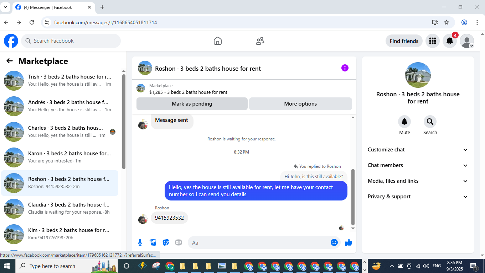Select the Messenger | Facebook tab
This screenshot has width=485, height=273.
pyautogui.click(x=53, y=7)
